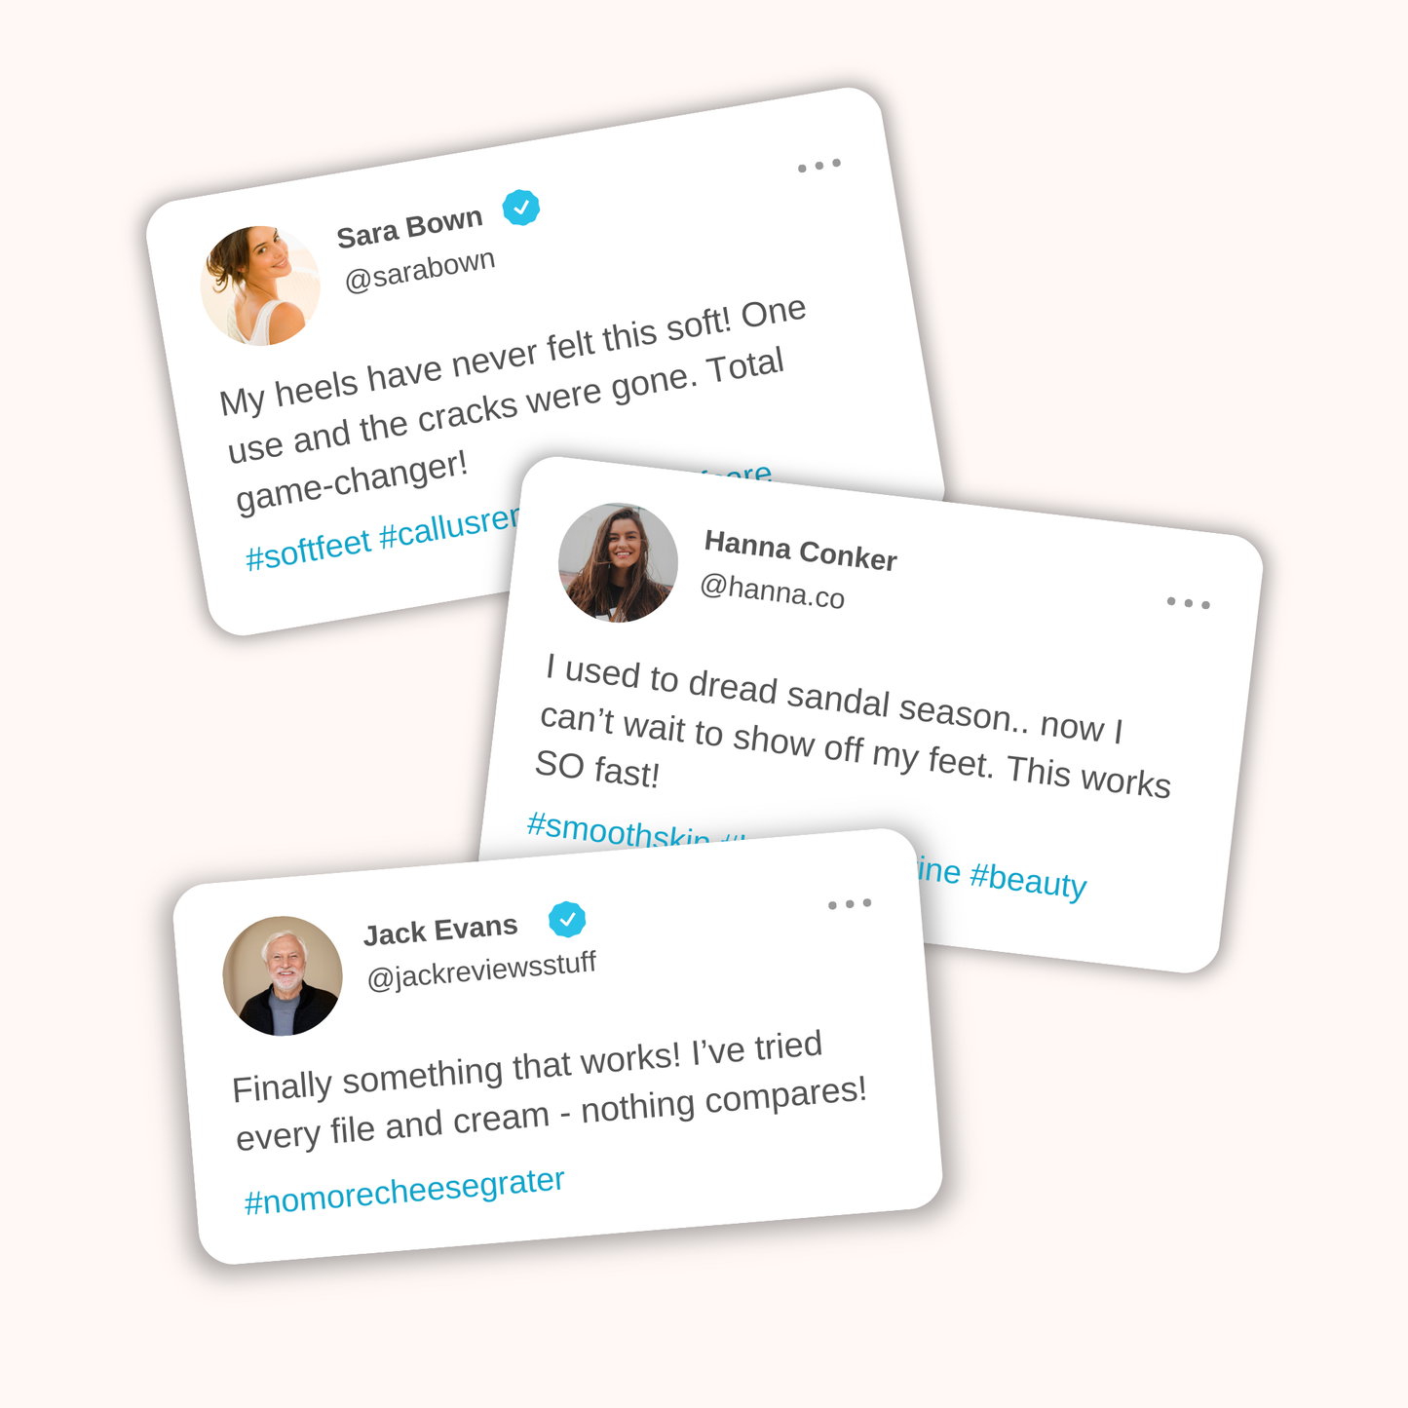
Task: Click the Jack Evans display name
Action: click(440, 931)
